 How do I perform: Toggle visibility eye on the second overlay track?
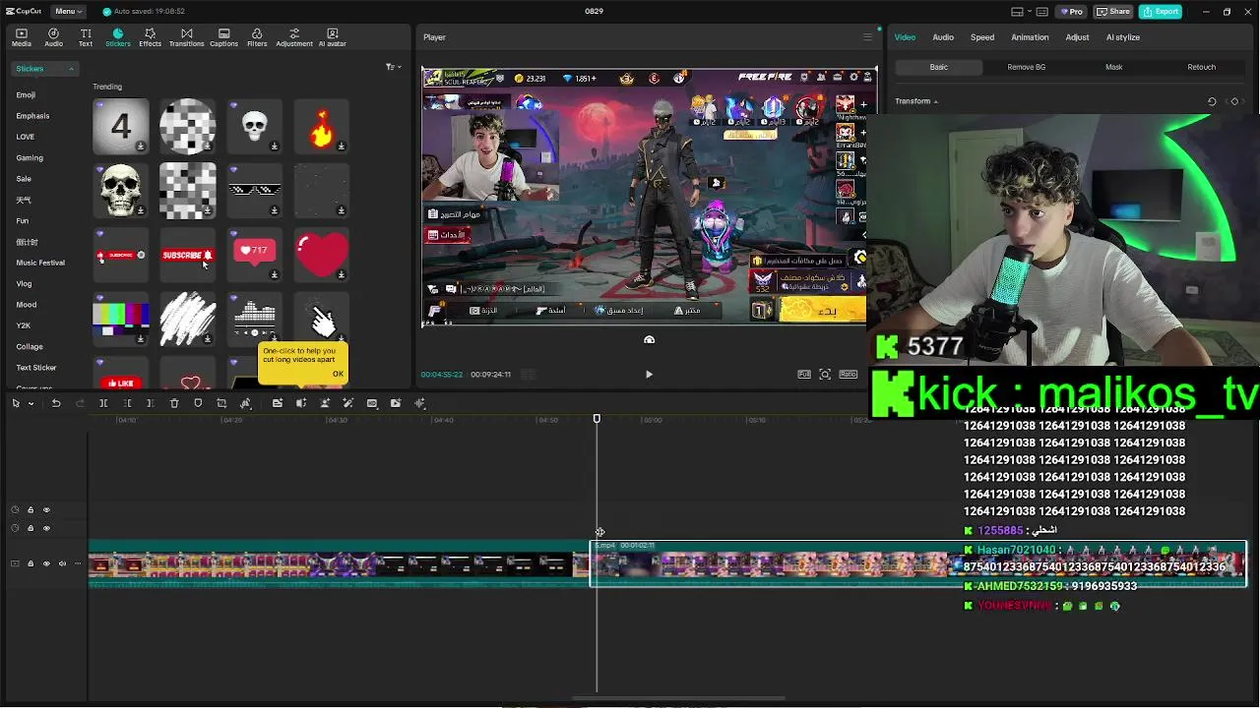tap(46, 528)
